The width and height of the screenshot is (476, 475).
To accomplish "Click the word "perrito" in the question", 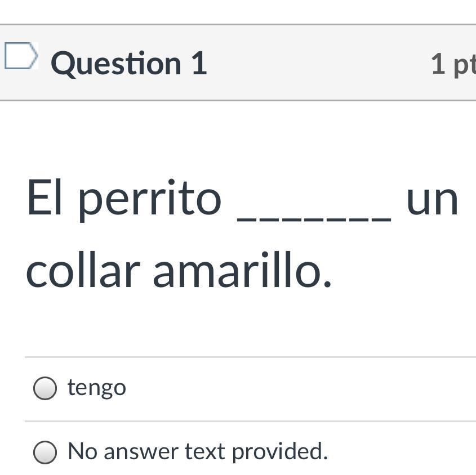I will tap(149, 199).
